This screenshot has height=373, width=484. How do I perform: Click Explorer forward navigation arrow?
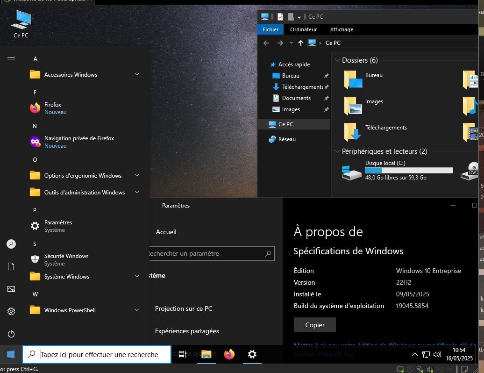click(x=280, y=43)
